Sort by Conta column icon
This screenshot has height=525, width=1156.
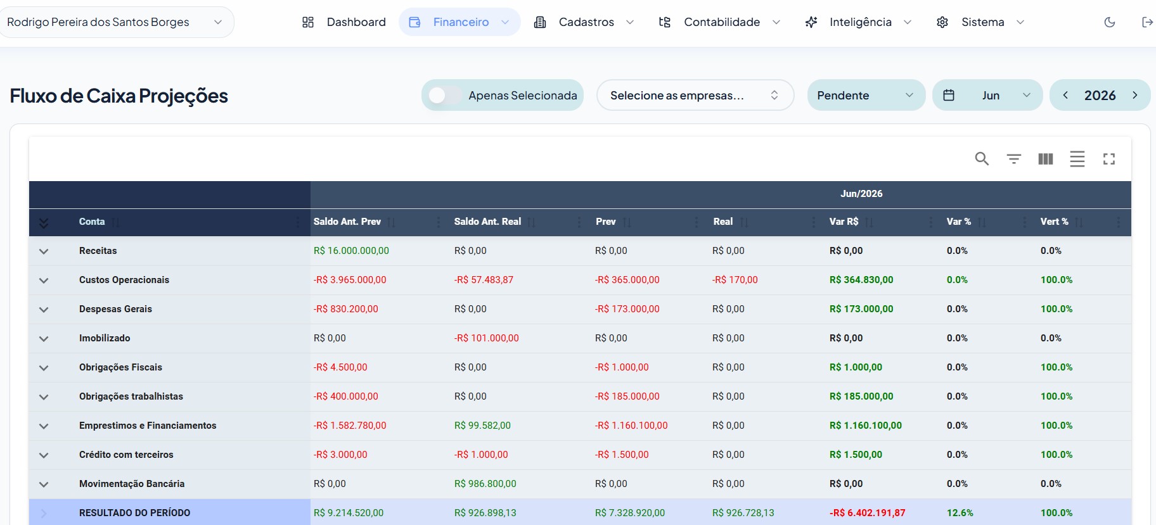tap(115, 222)
